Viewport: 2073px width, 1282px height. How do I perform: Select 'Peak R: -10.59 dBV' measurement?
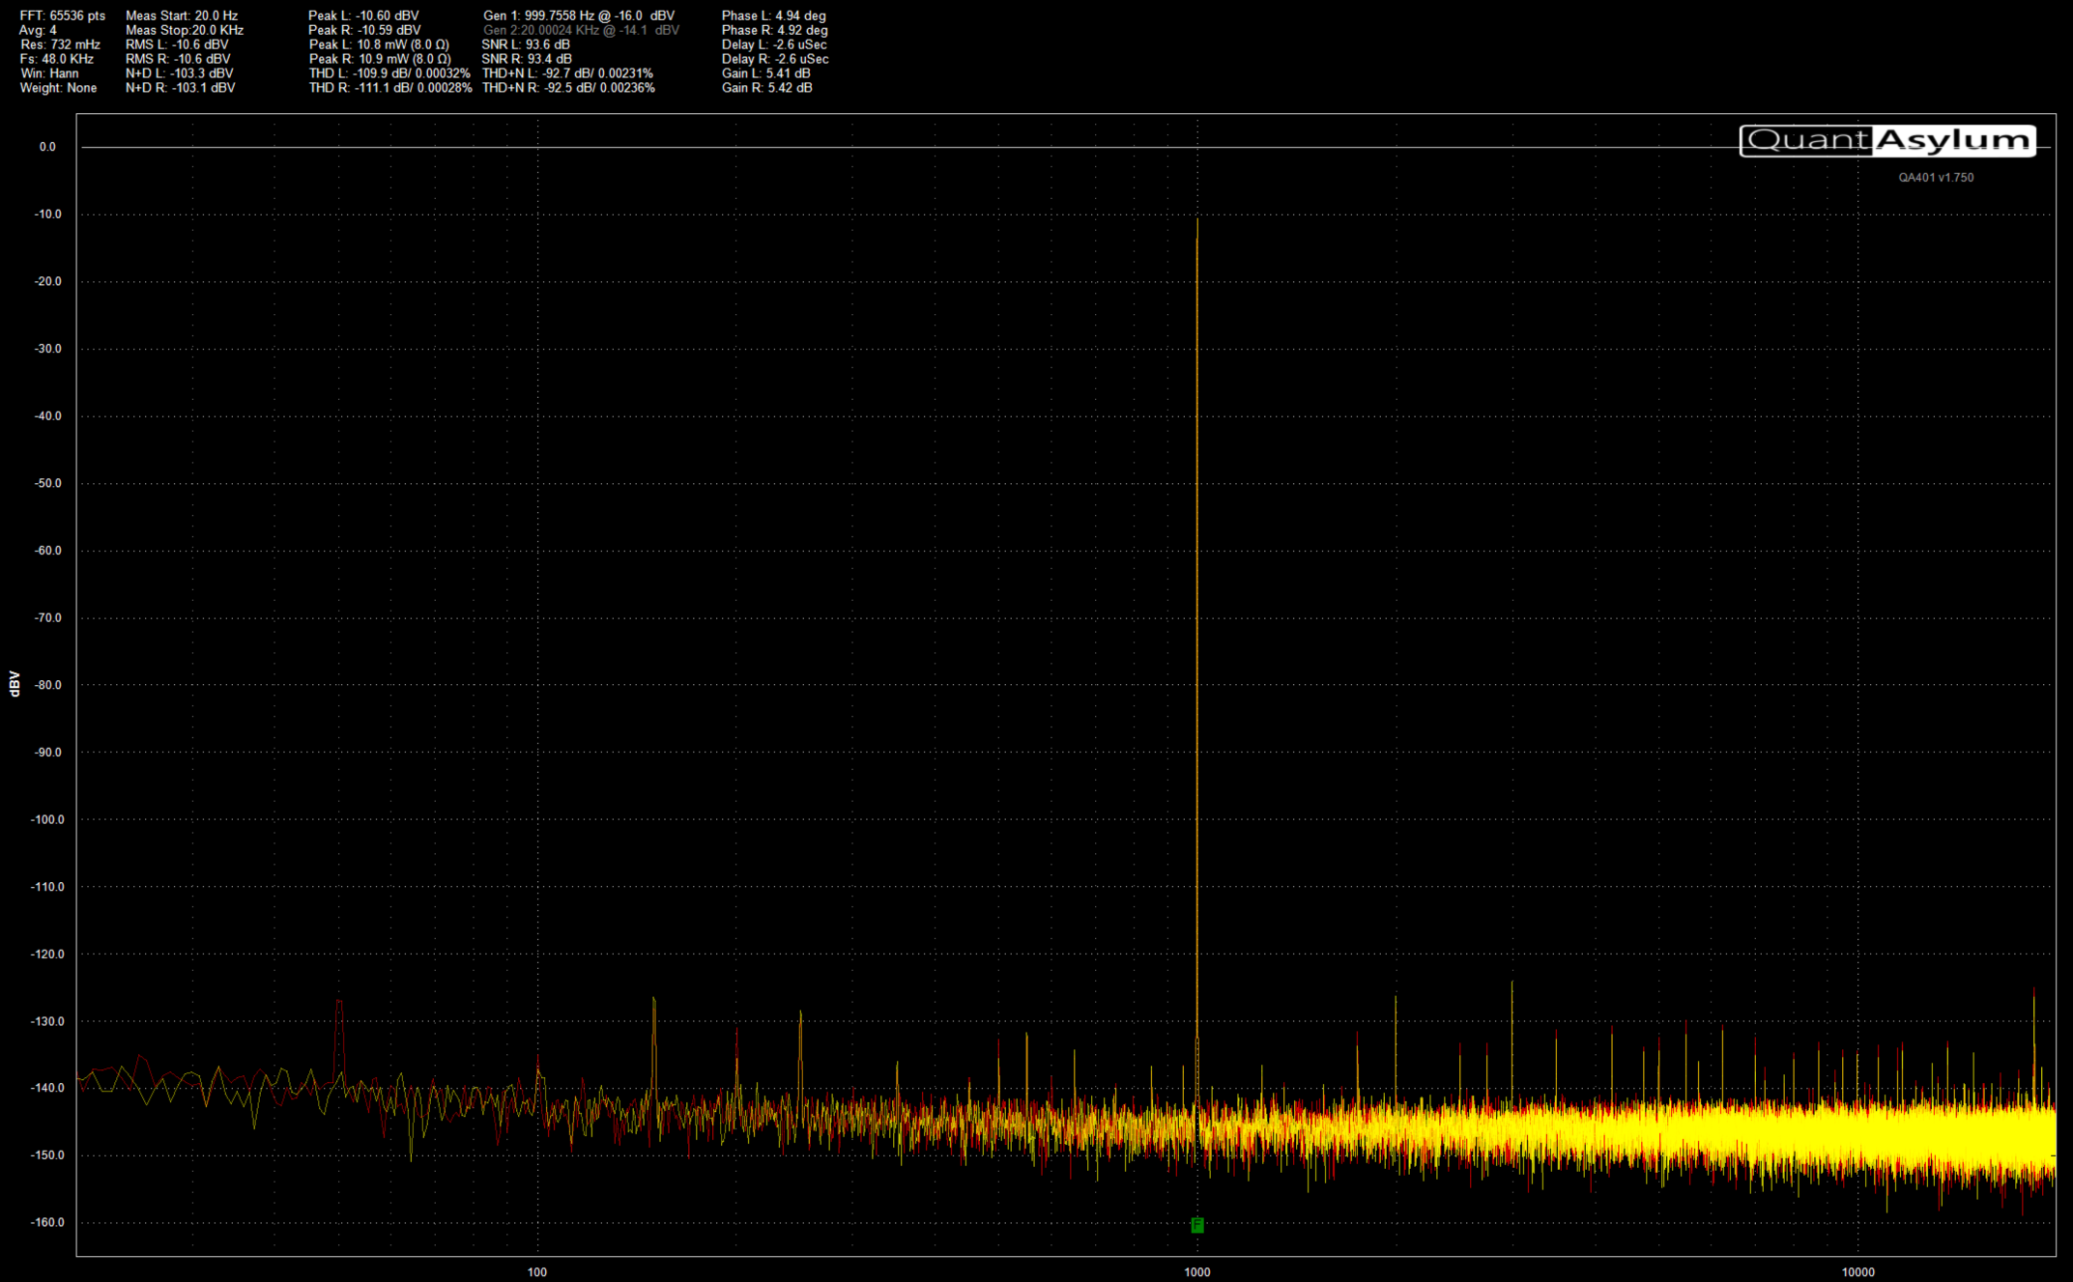[x=364, y=31]
